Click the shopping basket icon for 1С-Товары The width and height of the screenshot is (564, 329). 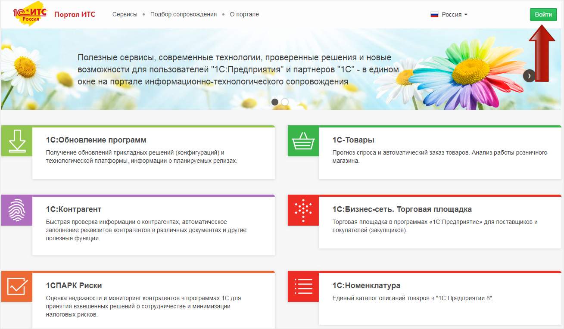click(303, 141)
